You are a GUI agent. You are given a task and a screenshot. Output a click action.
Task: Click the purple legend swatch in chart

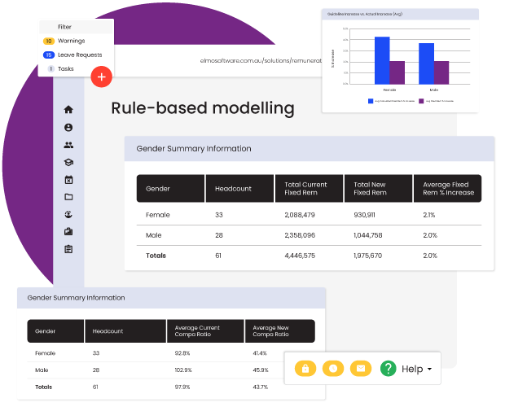point(421,101)
